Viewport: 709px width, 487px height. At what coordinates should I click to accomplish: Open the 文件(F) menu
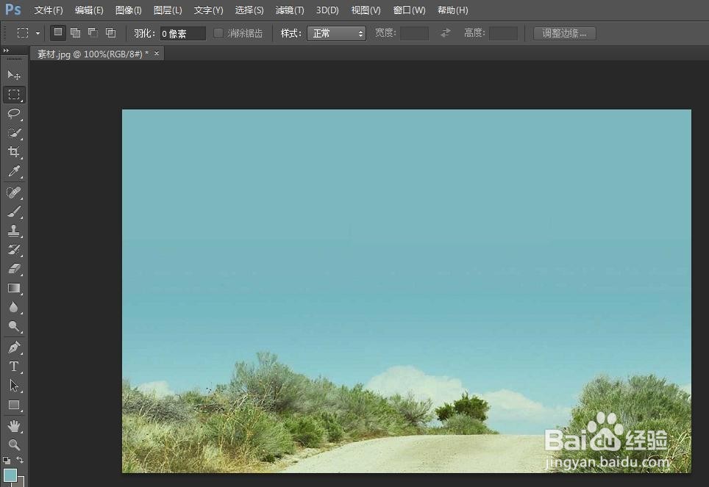click(x=49, y=10)
